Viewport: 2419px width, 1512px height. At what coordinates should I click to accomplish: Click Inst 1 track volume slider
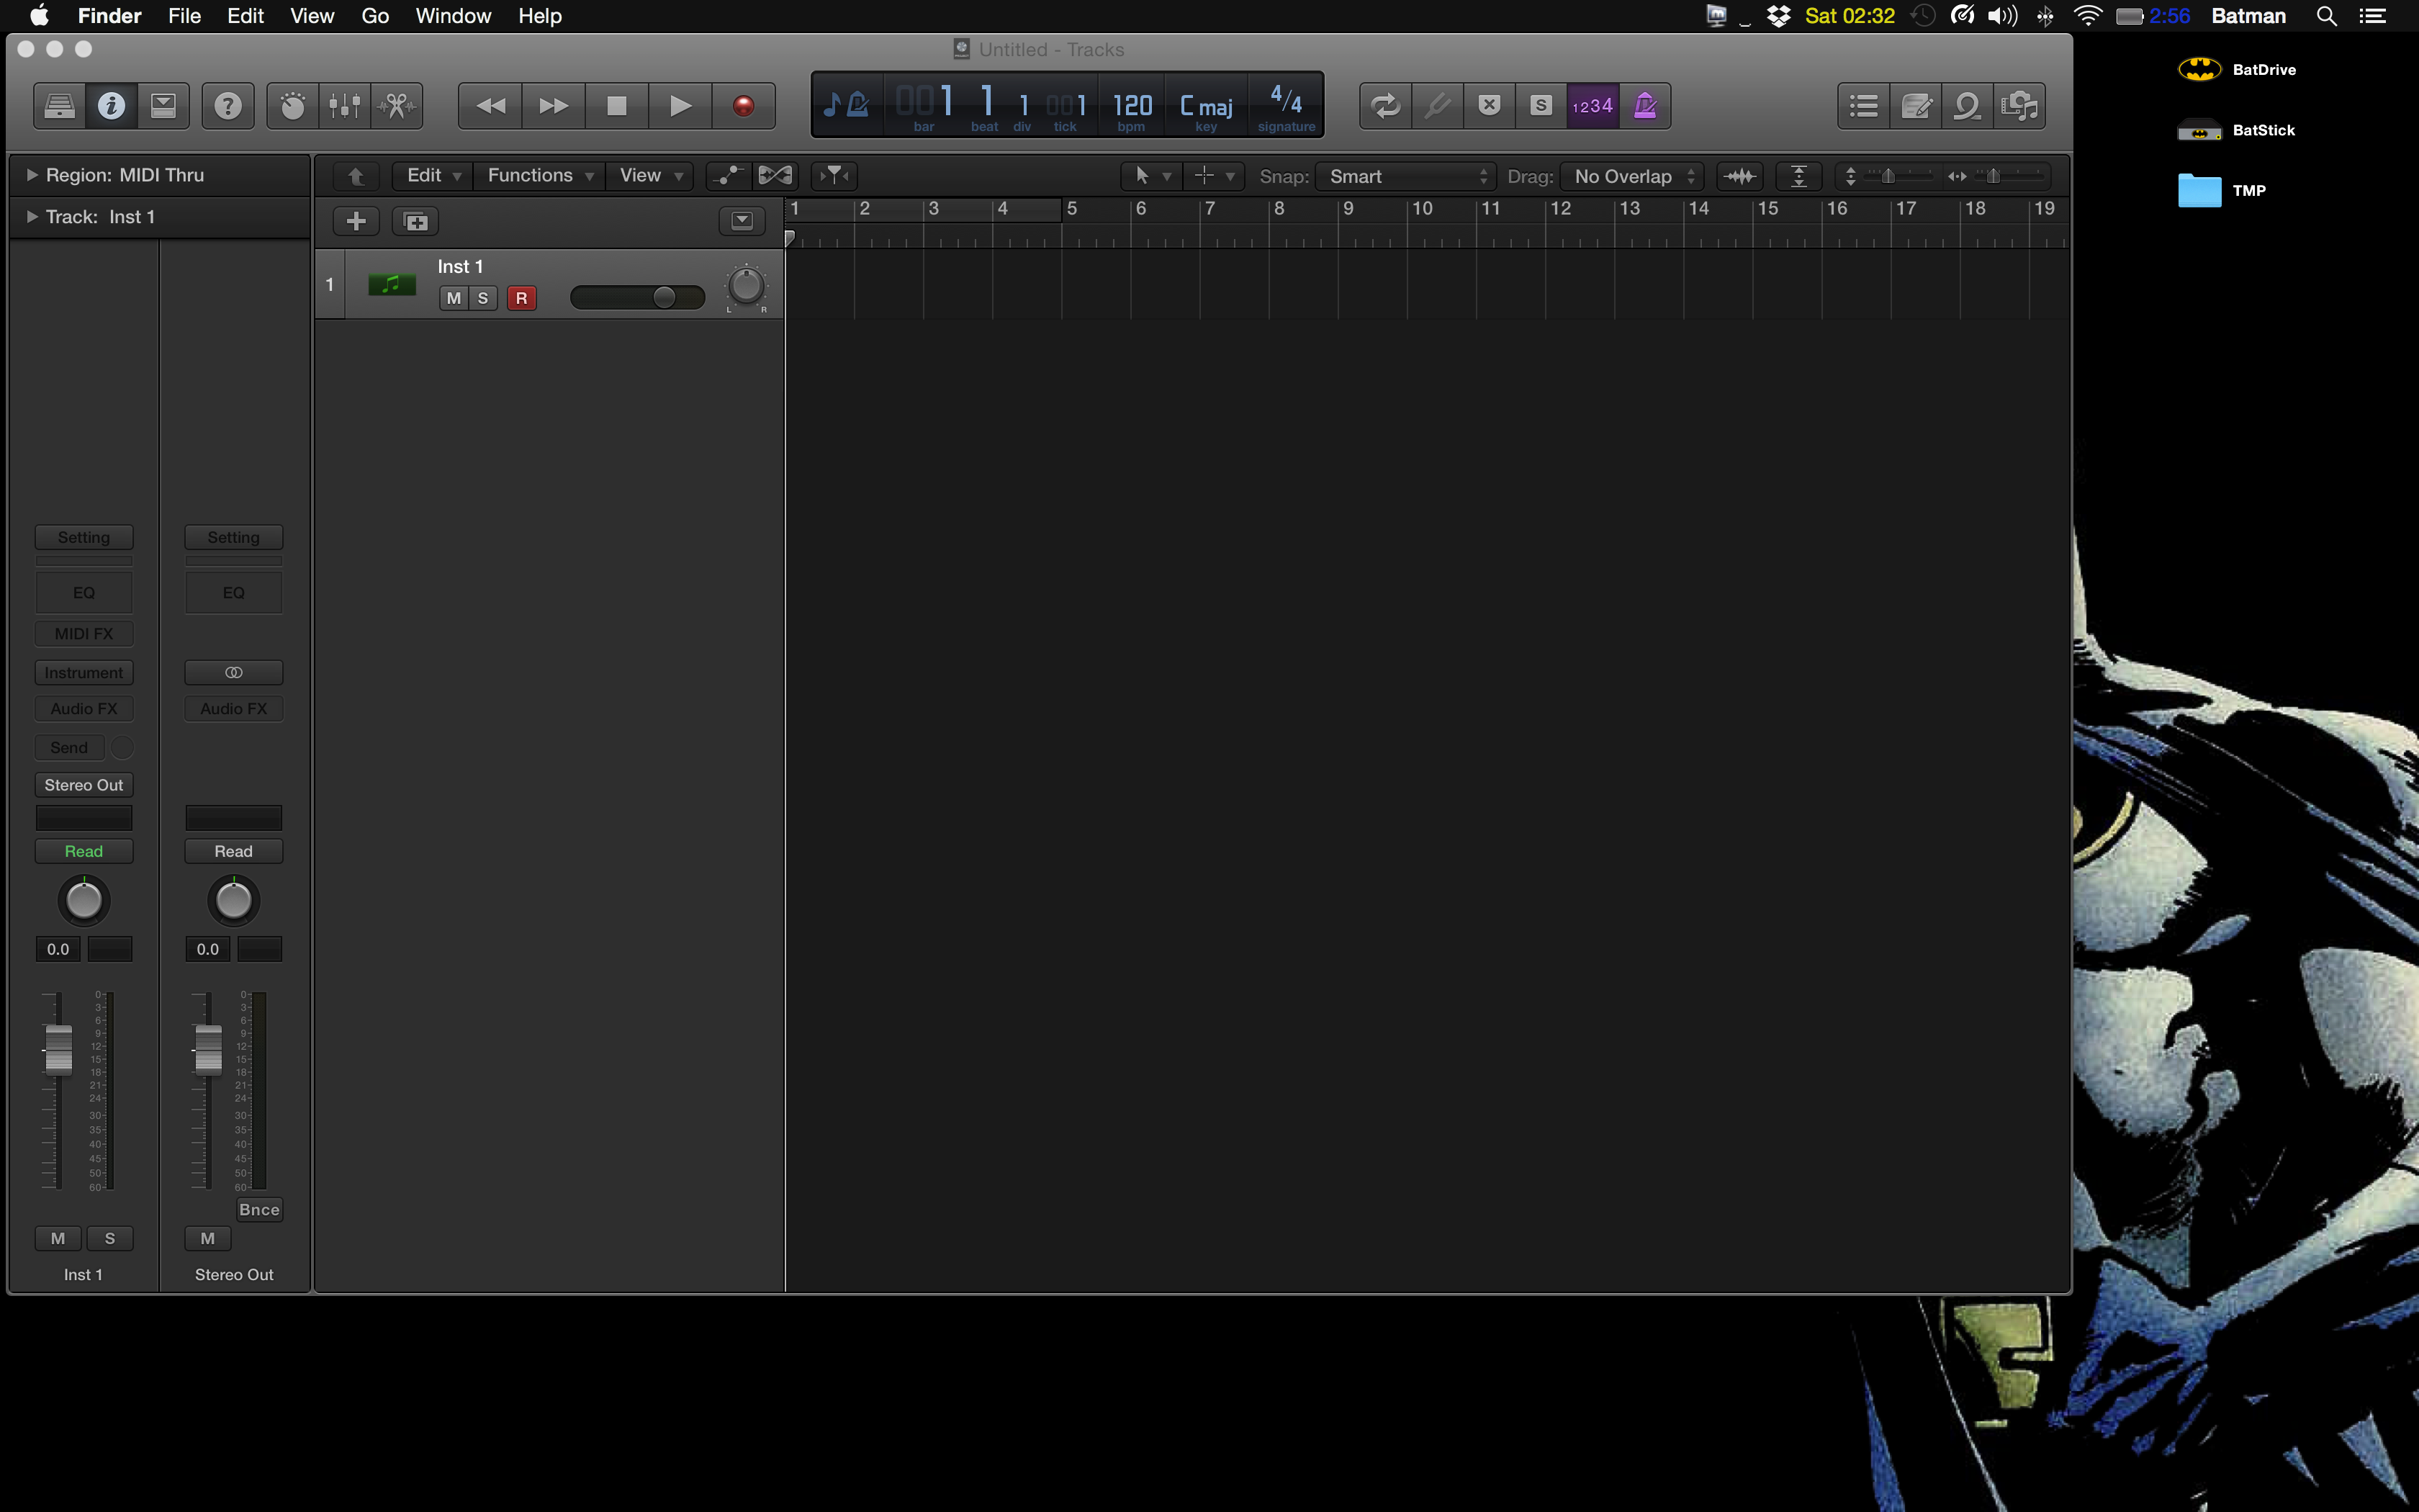coord(636,297)
